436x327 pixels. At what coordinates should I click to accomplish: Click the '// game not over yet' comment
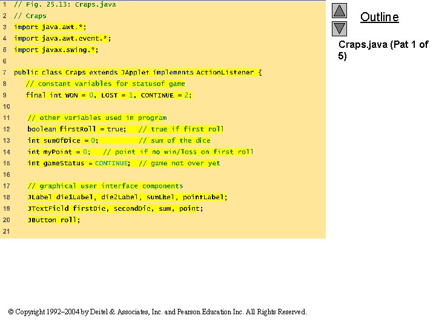coord(179,163)
